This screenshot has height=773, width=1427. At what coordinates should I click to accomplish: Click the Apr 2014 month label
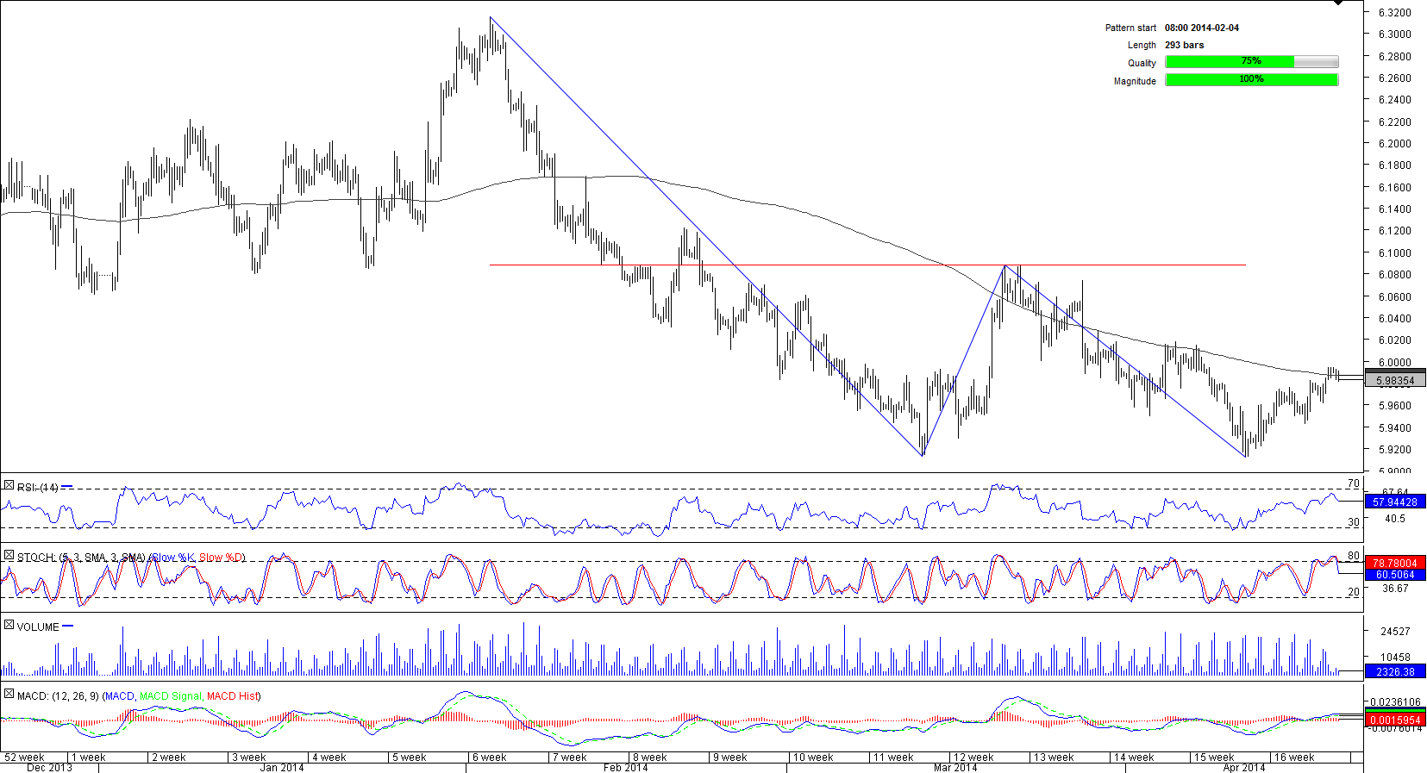pos(1244,768)
